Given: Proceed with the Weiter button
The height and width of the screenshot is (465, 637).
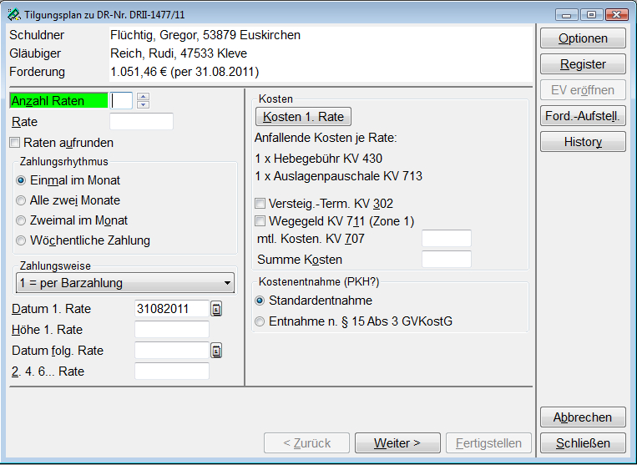Looking at the screenshot, I should 397,443.
